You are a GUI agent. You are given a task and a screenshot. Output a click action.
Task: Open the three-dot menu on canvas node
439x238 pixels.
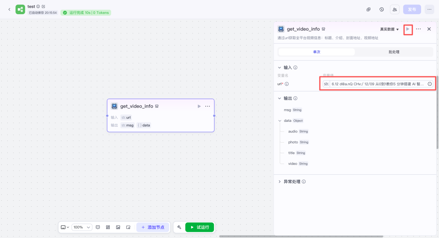coord(208,106)
